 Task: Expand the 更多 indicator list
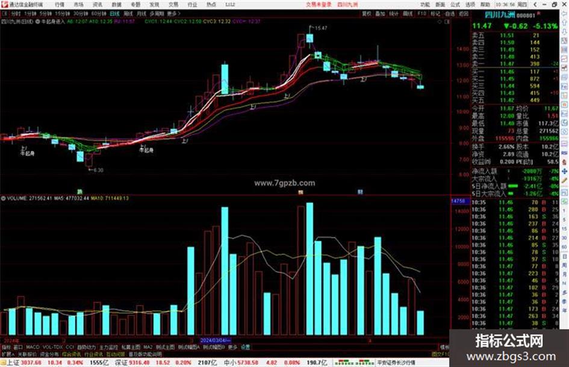point(232,347)
